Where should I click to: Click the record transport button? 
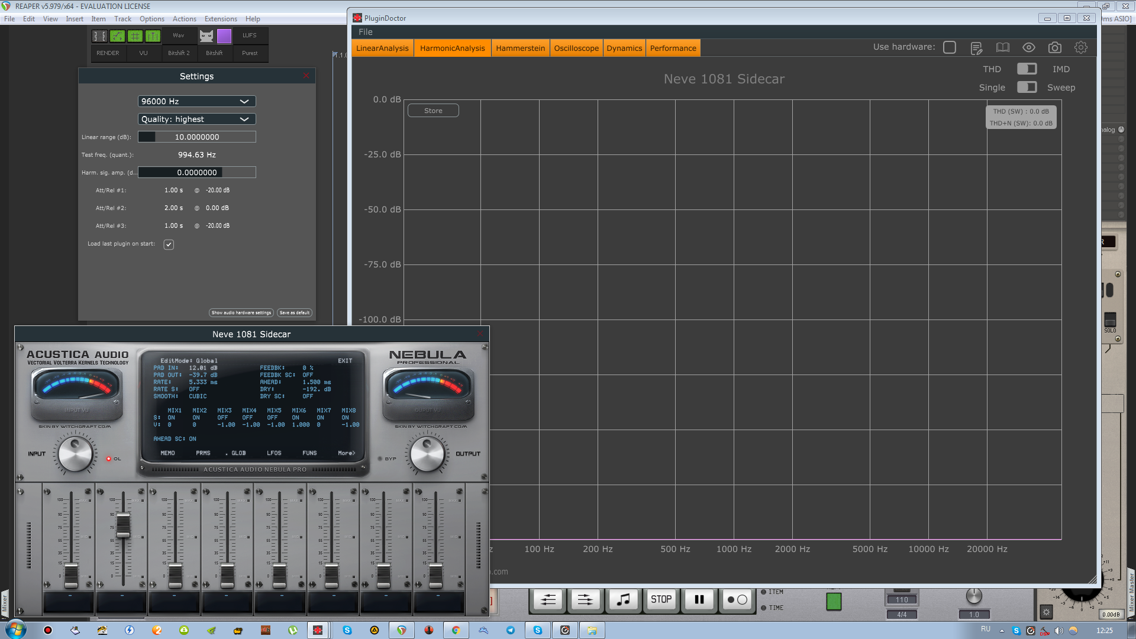(x=737, y=600)
